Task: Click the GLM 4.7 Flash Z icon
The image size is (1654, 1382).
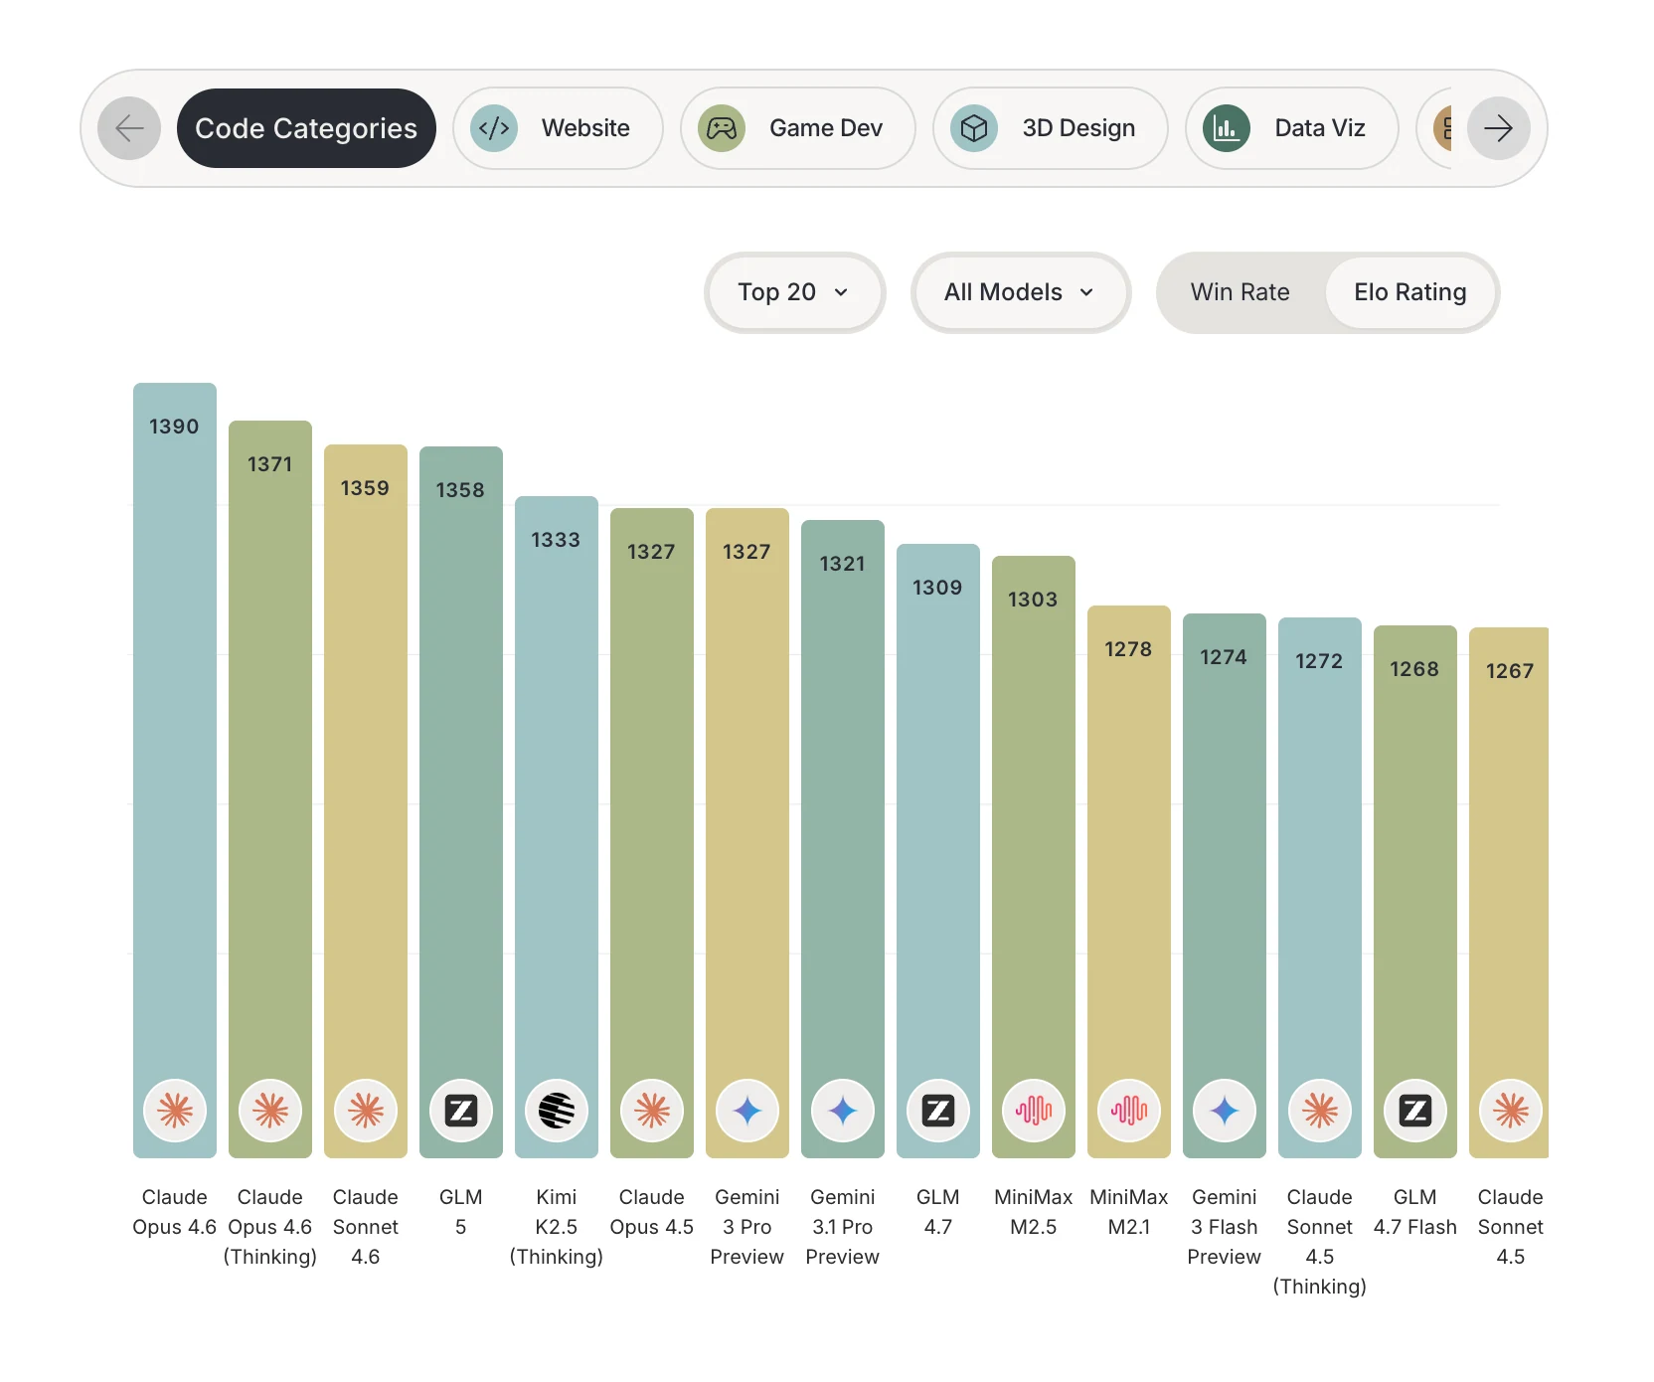Action: click(1415, 1111)
